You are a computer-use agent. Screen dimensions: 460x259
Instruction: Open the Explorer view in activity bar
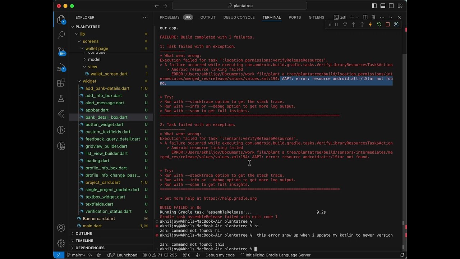(x=61, y=19)
